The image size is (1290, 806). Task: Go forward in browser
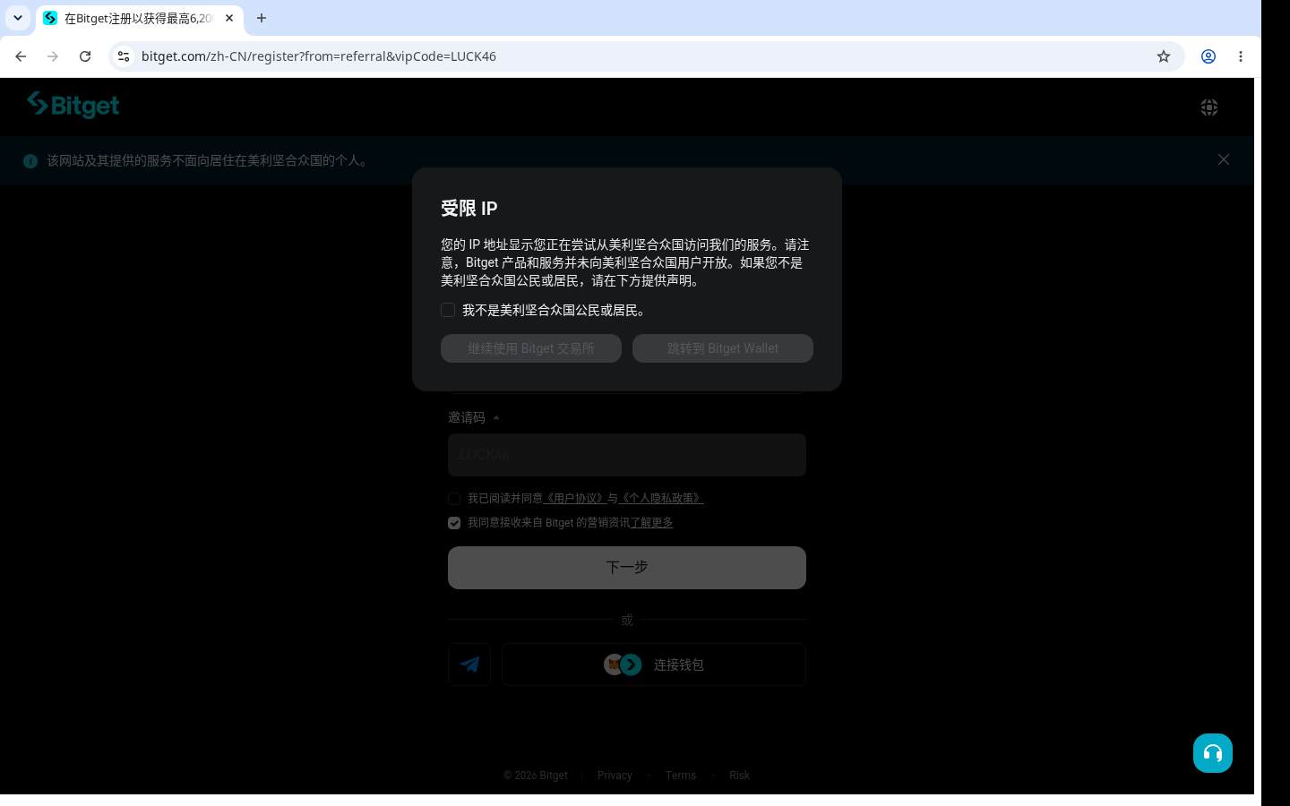coord(53,56)
